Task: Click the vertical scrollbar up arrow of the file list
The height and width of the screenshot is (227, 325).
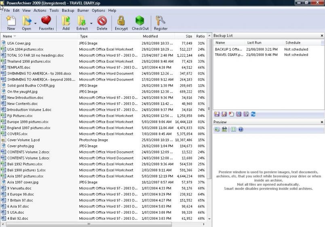Action: click(209, 36)
